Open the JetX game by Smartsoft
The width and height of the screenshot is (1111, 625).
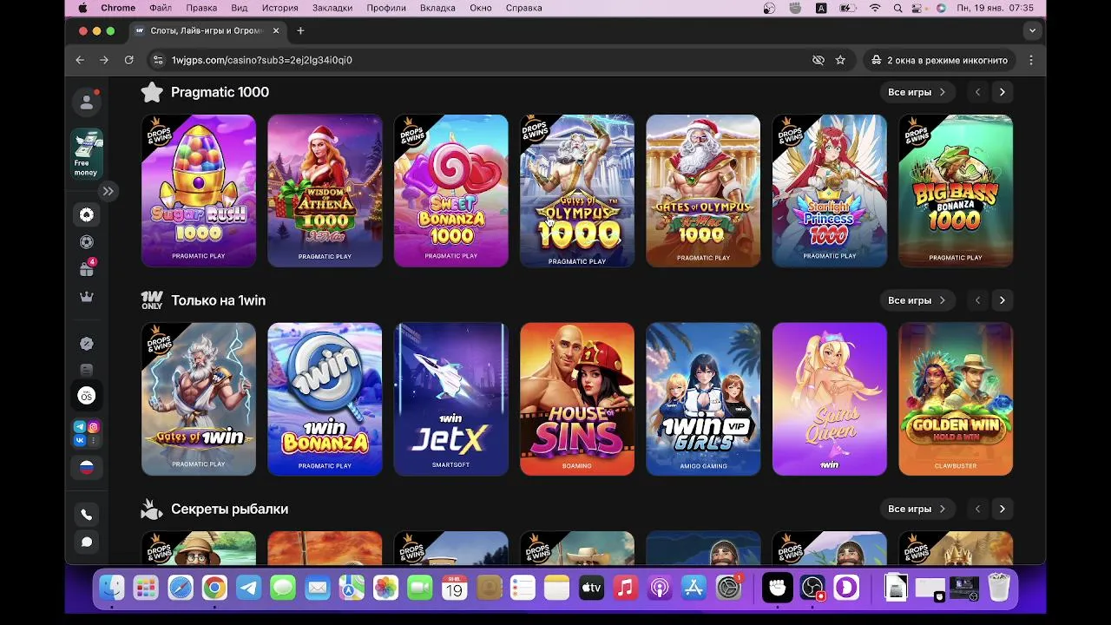[451, 399]
